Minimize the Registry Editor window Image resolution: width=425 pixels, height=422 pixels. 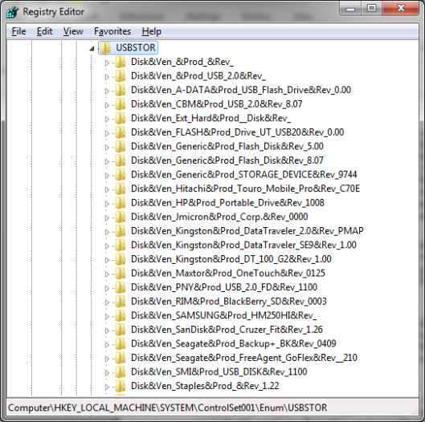350,9
